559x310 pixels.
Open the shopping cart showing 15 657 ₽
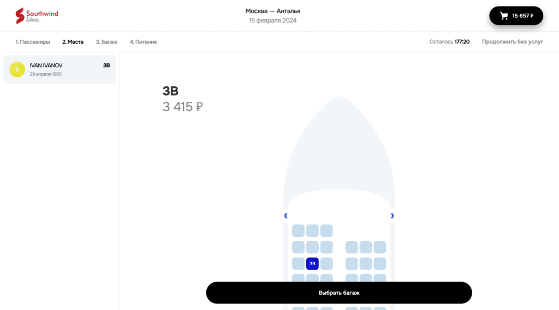[x=516, y=16]
